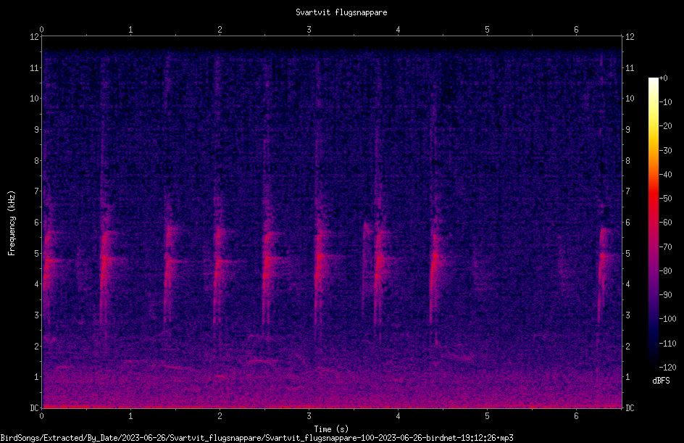Click the '11' label on right frequency axis

630,67
